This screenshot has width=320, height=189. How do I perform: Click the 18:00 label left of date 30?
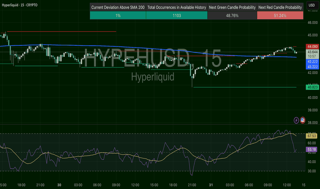pyautogui.click(x=21, y=185)
